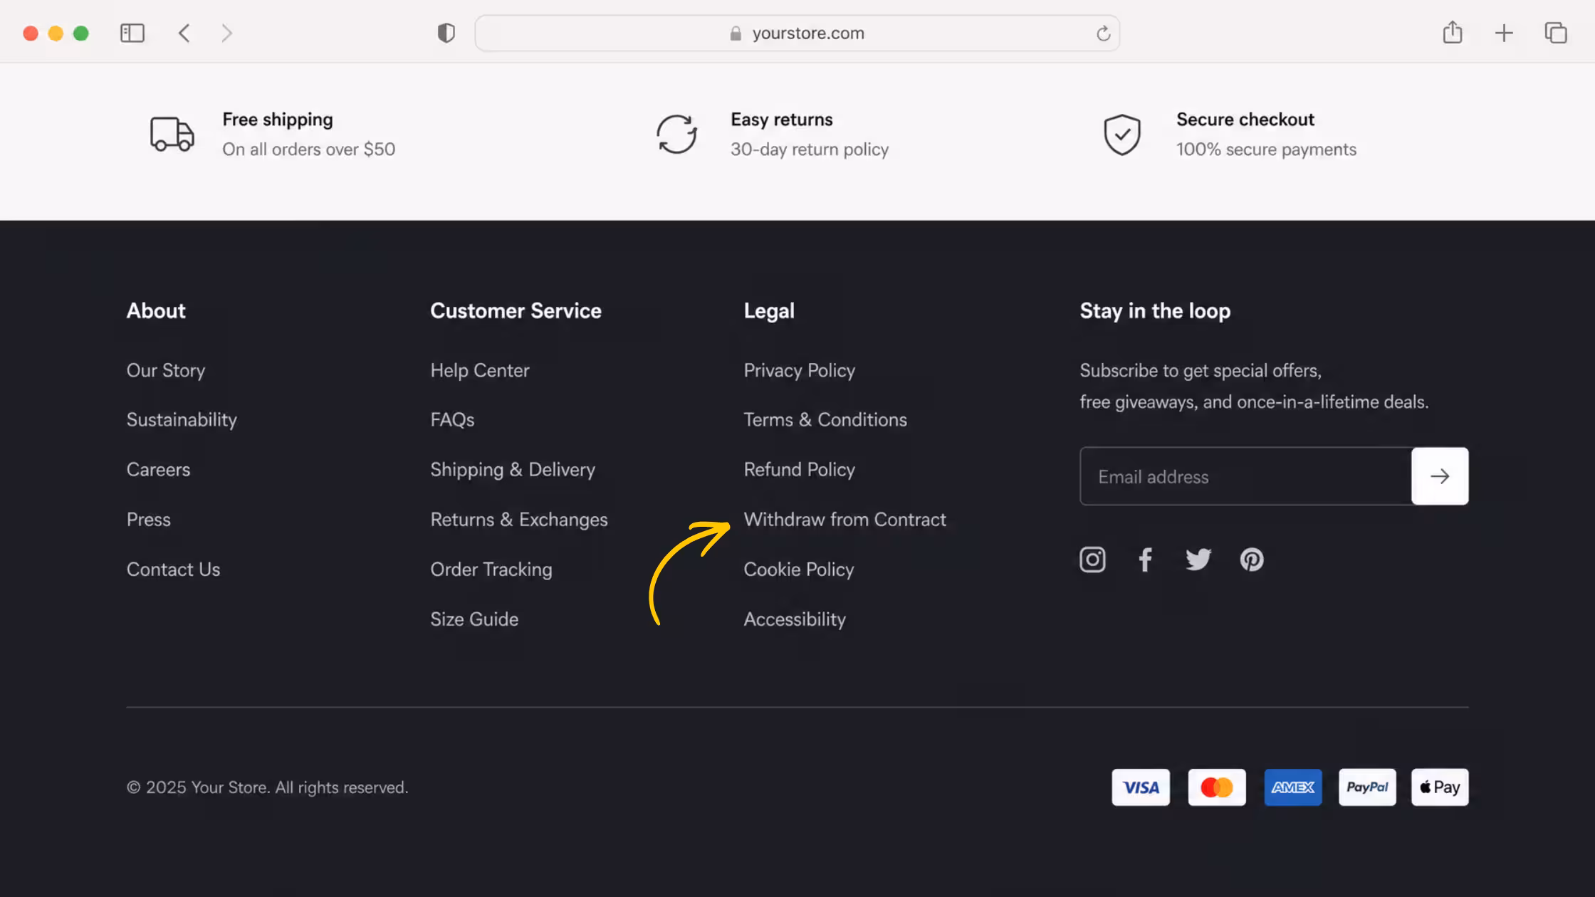Image resolution: width=1595 pixels, height=897 pixels.
Task: Focus the Email address field
Action: [x=1246, y=476]
